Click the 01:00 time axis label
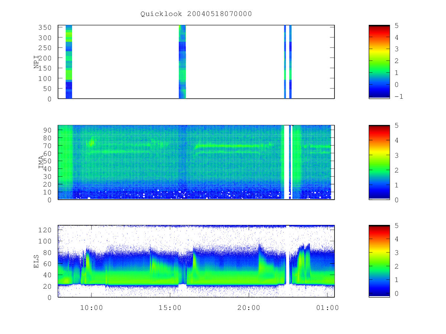The height and width of the screenshot is (334, 446). coord(327,308)
